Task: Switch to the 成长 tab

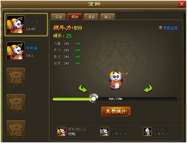Action: [x=75, y=16]
